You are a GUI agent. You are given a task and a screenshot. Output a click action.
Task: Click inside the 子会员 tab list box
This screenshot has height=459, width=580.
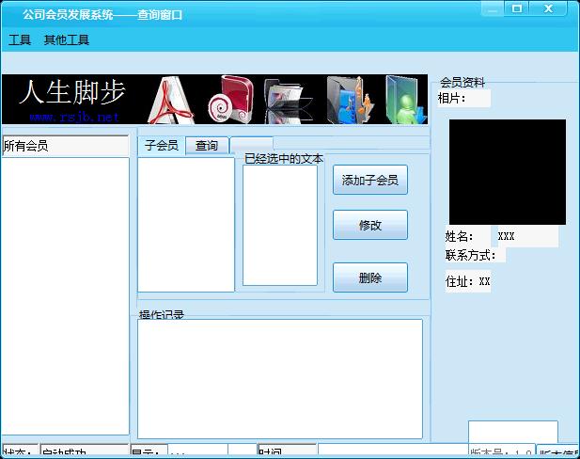(186, 225)
